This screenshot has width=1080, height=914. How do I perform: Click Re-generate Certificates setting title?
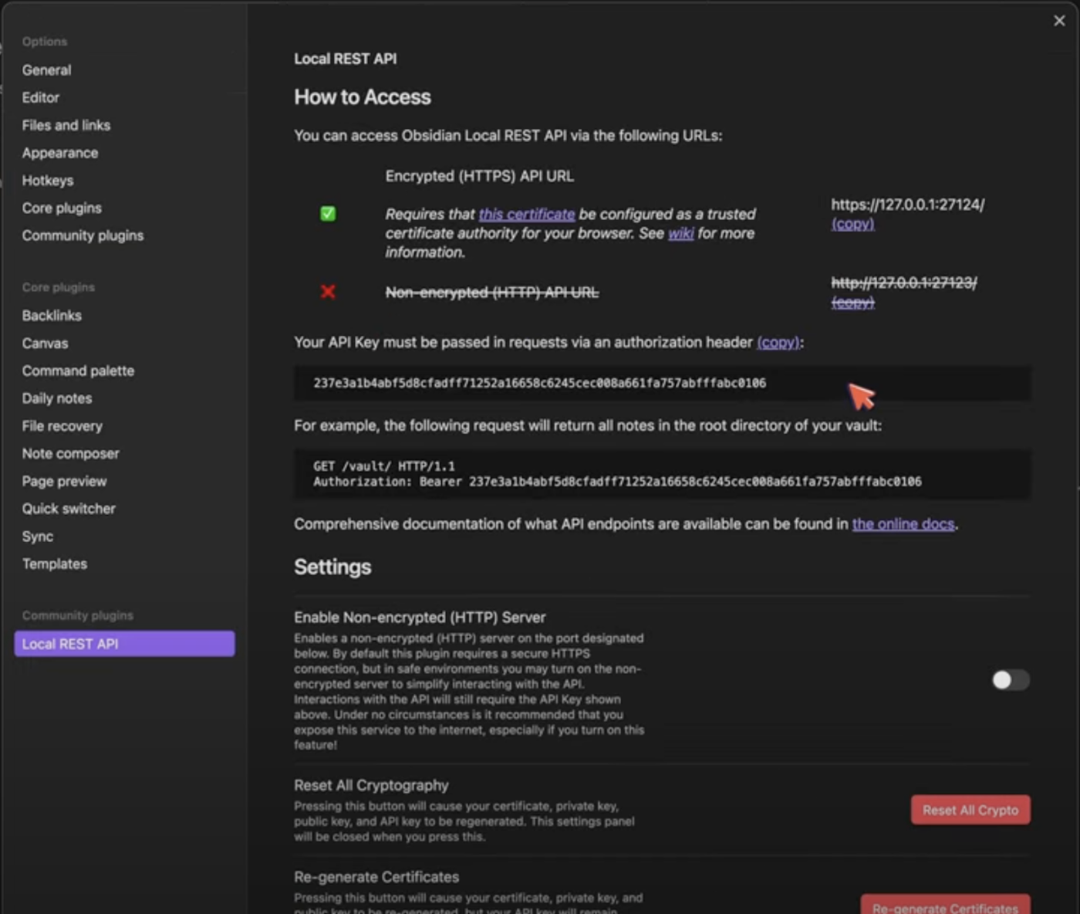coord(376,877)
